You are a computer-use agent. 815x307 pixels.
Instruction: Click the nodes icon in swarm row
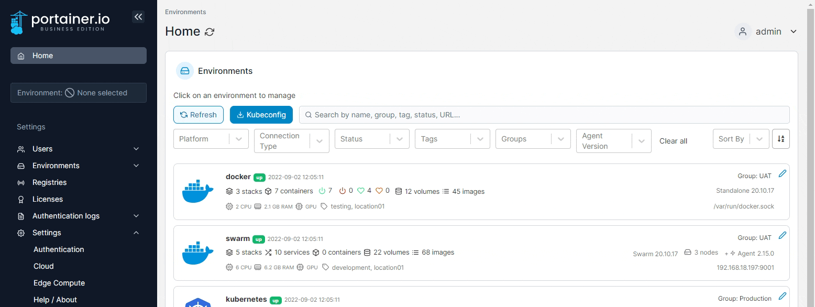[x=688, y=253]
